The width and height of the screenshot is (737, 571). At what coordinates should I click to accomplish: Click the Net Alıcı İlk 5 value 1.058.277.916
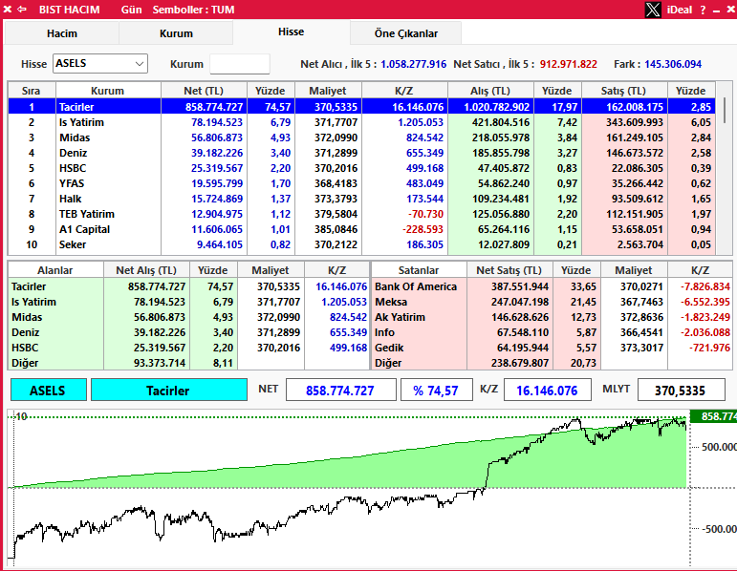coord(413,64)
